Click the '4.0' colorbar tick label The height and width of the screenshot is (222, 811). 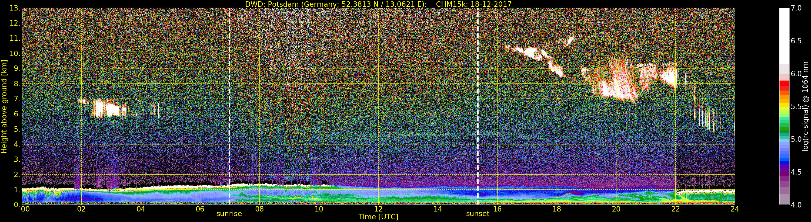click(796, 205)
